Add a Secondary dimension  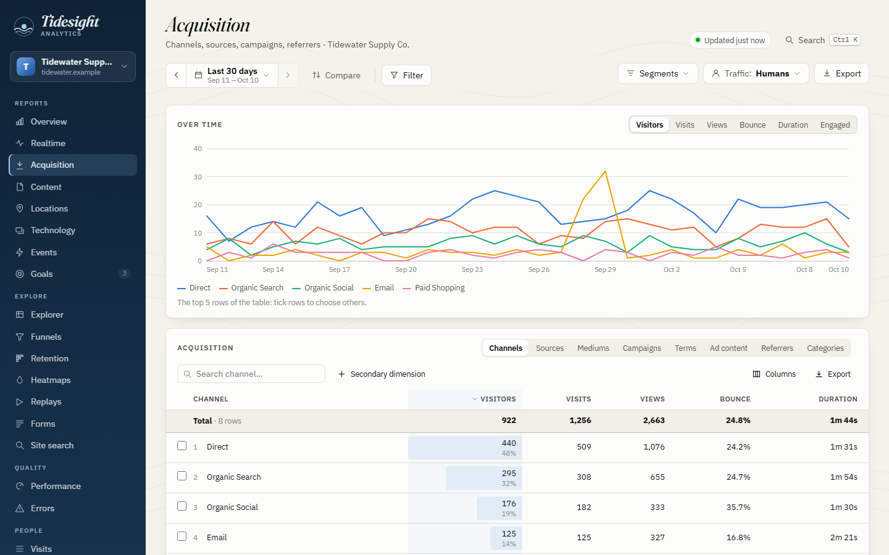382,374
